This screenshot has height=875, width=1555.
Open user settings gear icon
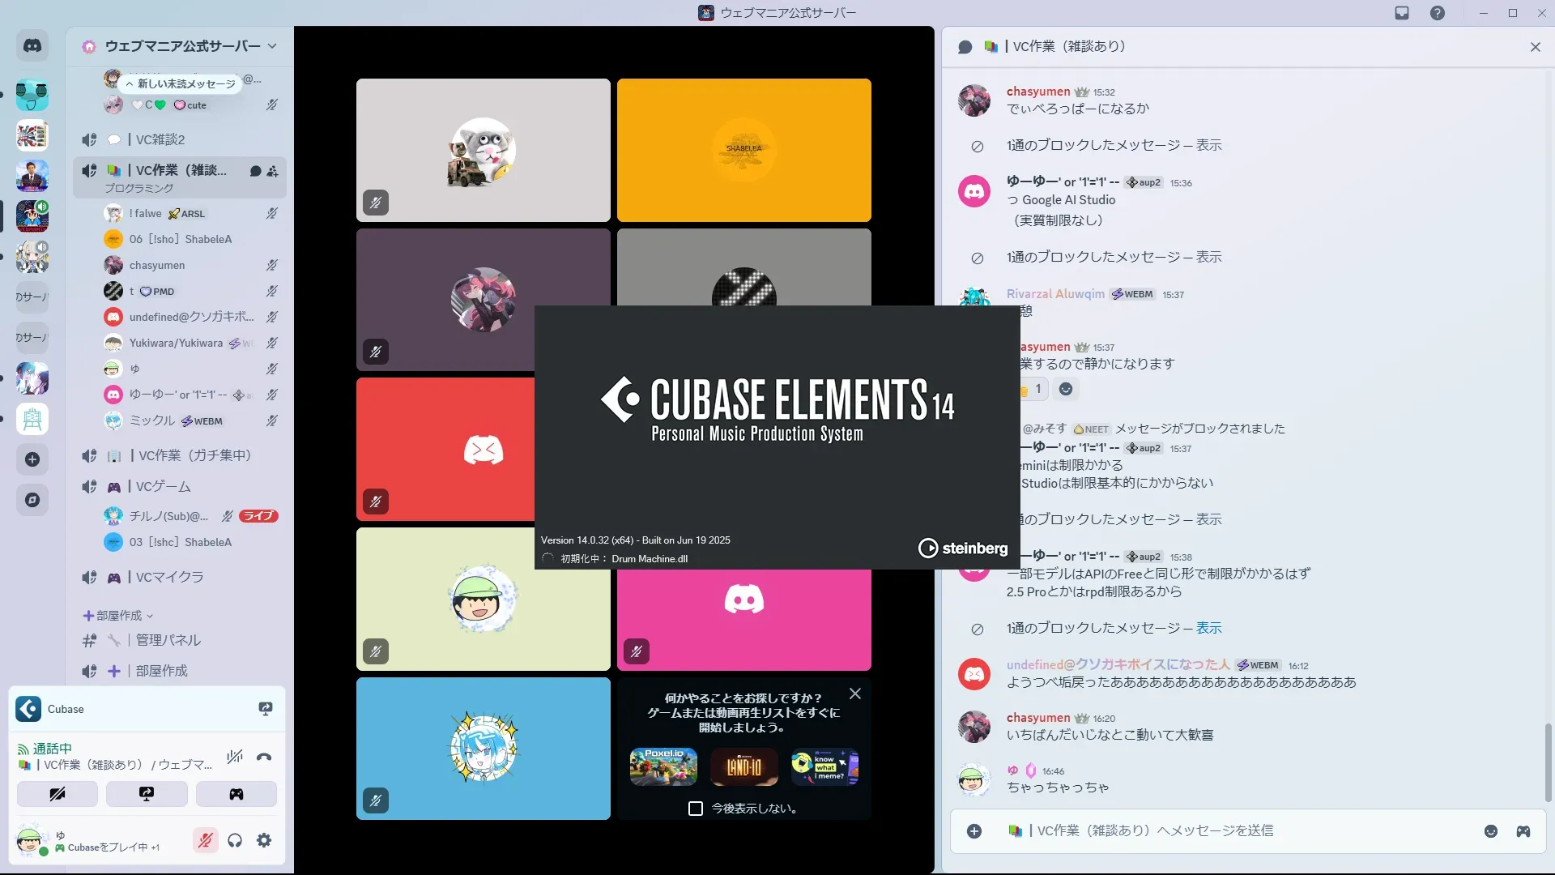[264, 841]
